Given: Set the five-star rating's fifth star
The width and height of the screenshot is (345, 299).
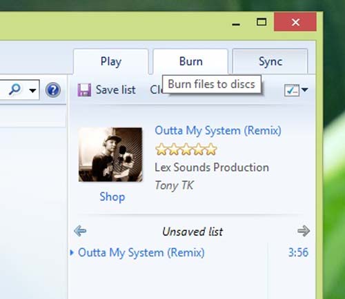Looking at the screenshot, I should (x=211, y=149).
